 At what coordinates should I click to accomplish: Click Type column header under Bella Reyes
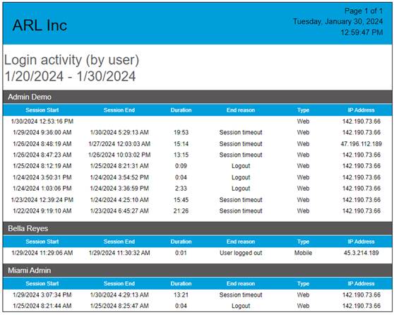(x=304, y=242)
